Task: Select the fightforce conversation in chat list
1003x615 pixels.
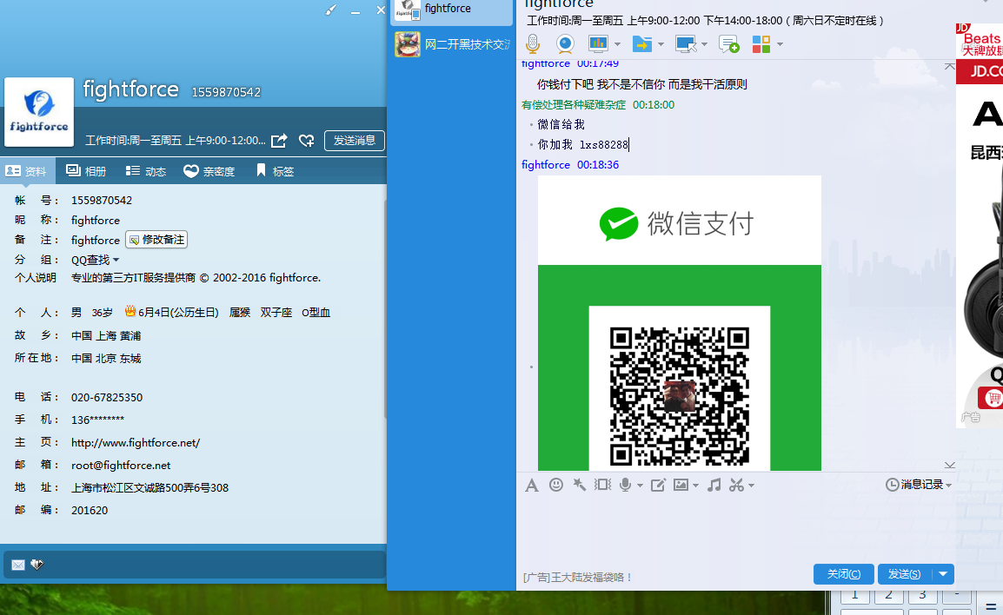Action: pos(452,10)
